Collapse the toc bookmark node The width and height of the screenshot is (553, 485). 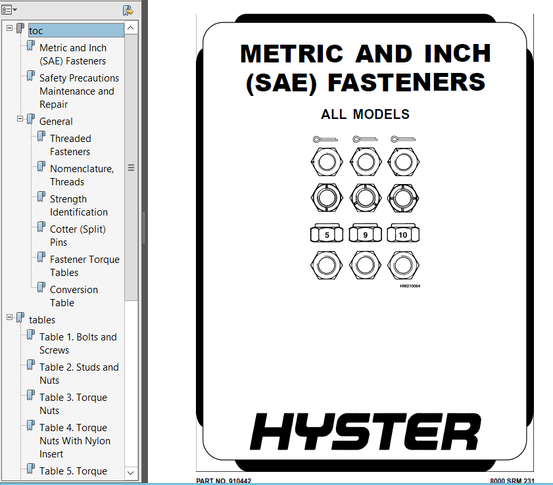(9, 28)
